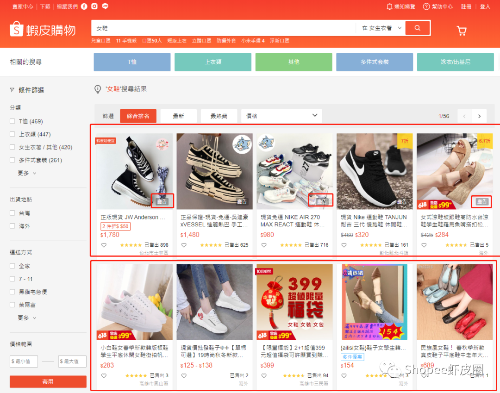Viewport: 500px width, 393px height.
Task: Open the 多件式套裝 related search tile
Action: pos(375,62)
